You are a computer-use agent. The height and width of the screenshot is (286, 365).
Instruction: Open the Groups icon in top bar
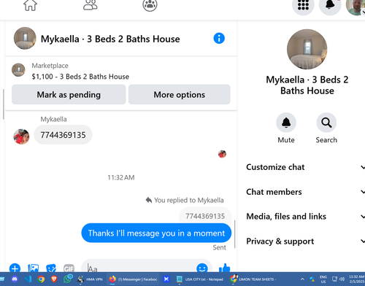pyautogui.click(x=150, y=4)
